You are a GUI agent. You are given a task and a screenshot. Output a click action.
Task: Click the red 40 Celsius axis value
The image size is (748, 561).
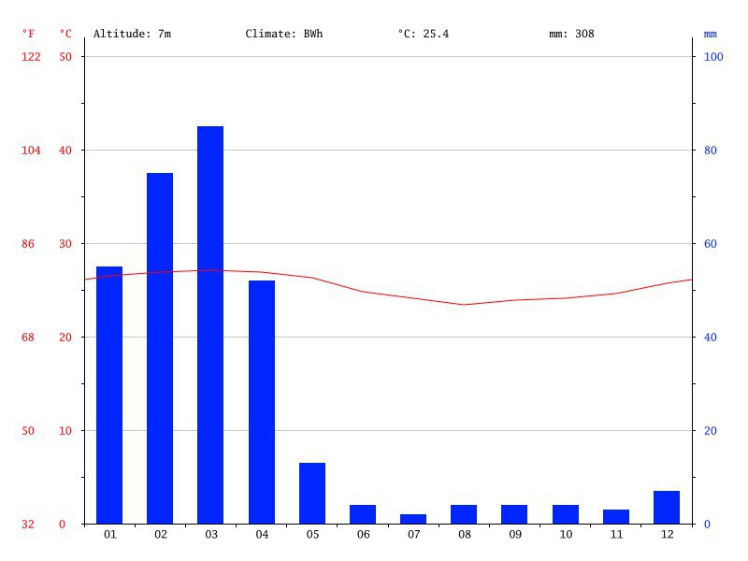click(65, 151)
